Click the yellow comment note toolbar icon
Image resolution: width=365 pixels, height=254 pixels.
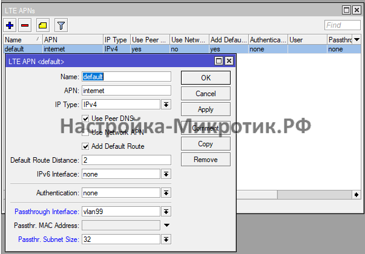coord(43,25)
